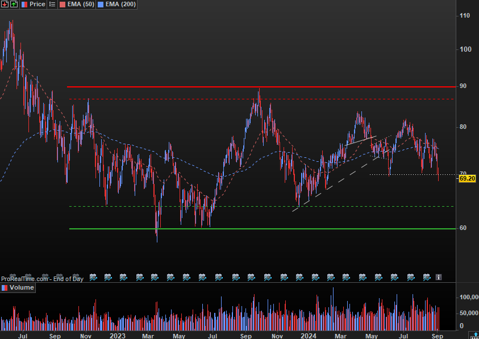Open the Price settings label
The width and height of the screenshot is (479, 339).
[38, 5]
